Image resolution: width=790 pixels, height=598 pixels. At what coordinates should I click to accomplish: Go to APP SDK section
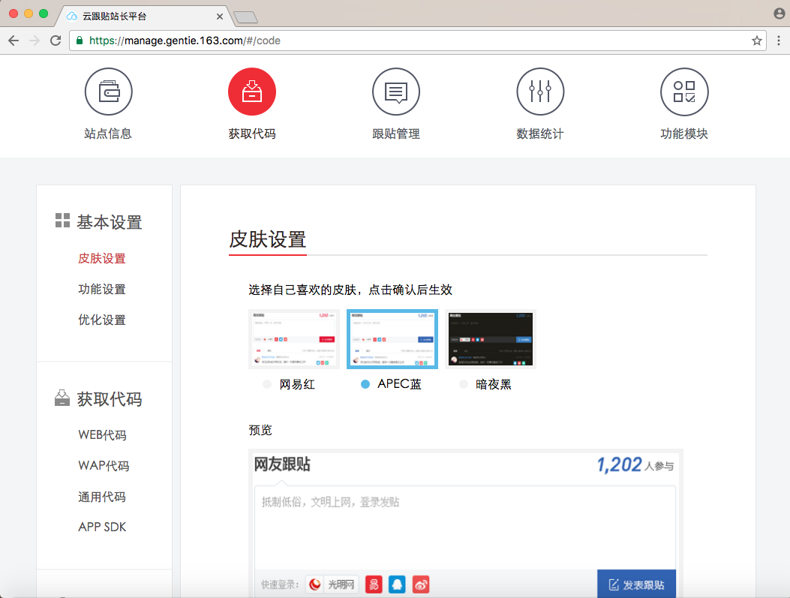(x=102, y=527)
